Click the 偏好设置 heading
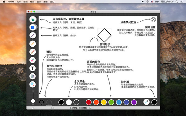Viewport: 186px width, 116px height. pos(150,27)
